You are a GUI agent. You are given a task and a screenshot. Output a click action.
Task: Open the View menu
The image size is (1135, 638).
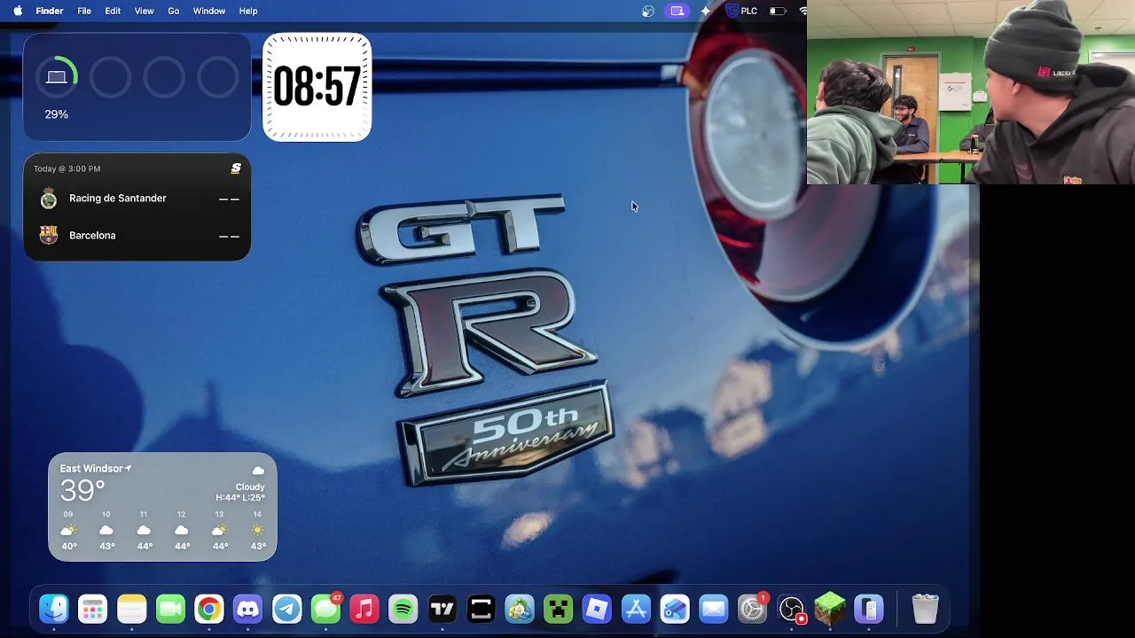144,11
